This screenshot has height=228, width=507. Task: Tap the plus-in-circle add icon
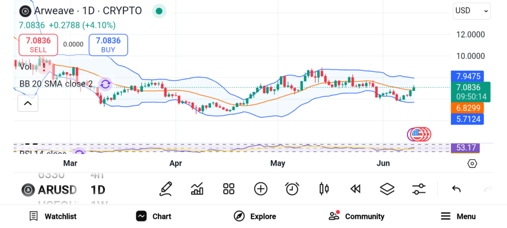pyautogui.click(x=260, y=189)
